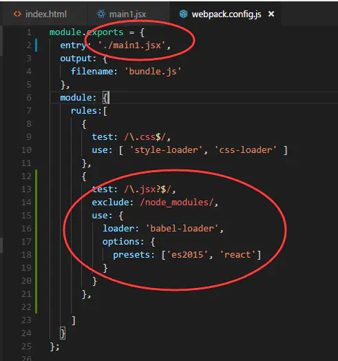Click the 'css-loader' string
This screenshot has height=361, width=338.
(x=245, y=150)
